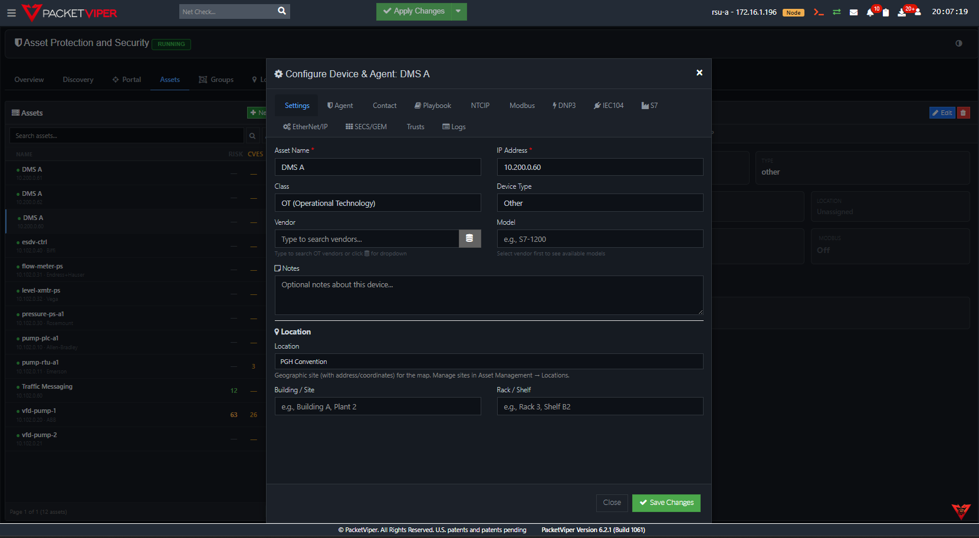Select the level-xmtr-ps asset row
This screenshot has height=538, width=979.
[136, 294]
